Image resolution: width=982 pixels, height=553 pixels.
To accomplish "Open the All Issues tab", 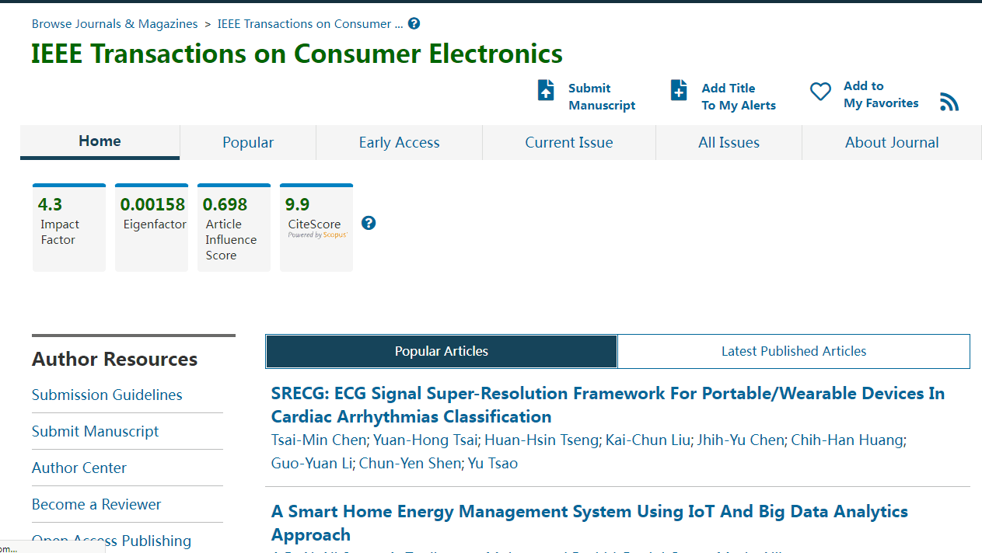I will coord(729,142).
